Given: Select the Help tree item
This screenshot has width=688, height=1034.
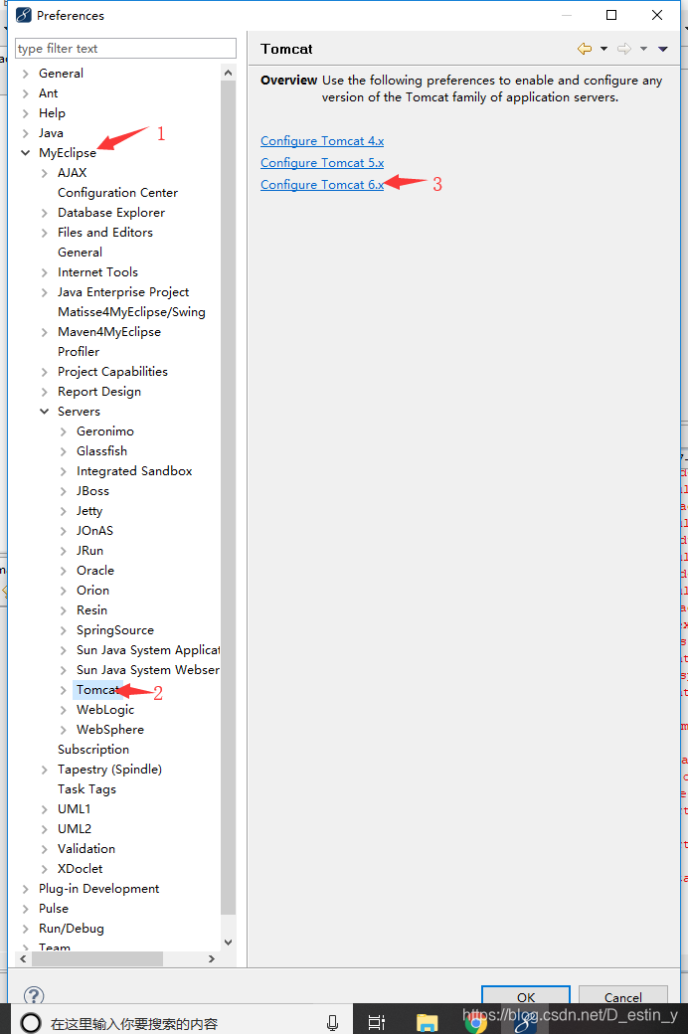Looking at the screenshot, I should [x=52, y=112].
